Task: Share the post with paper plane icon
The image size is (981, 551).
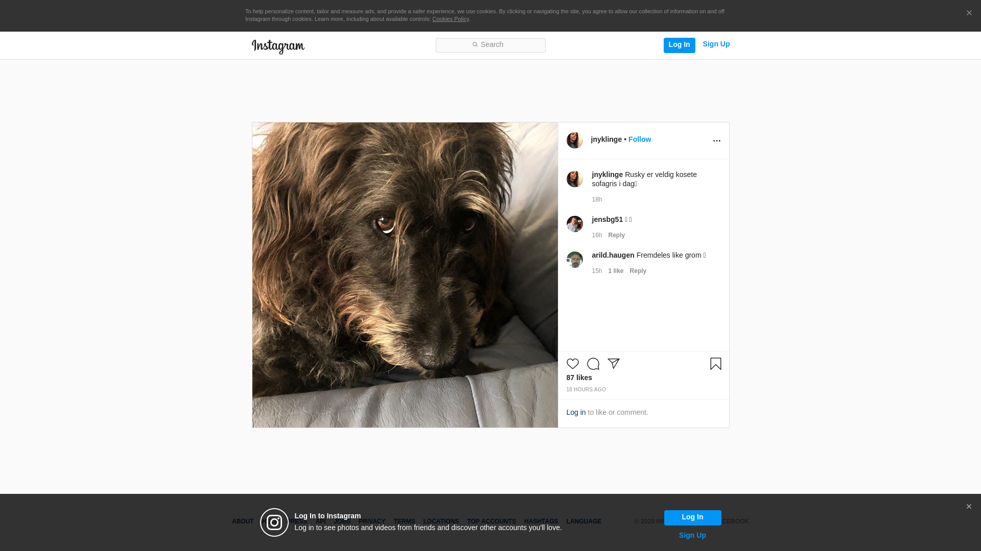Action: point(613,364)
